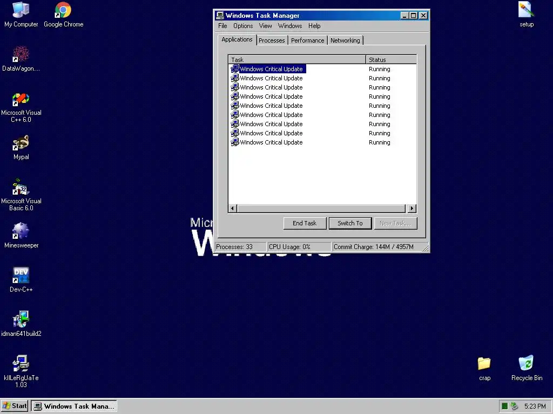Open the Windows menu in Task Manager
Image resolution: width=553 pixels, height=414 pixels.
coord(290,26)
